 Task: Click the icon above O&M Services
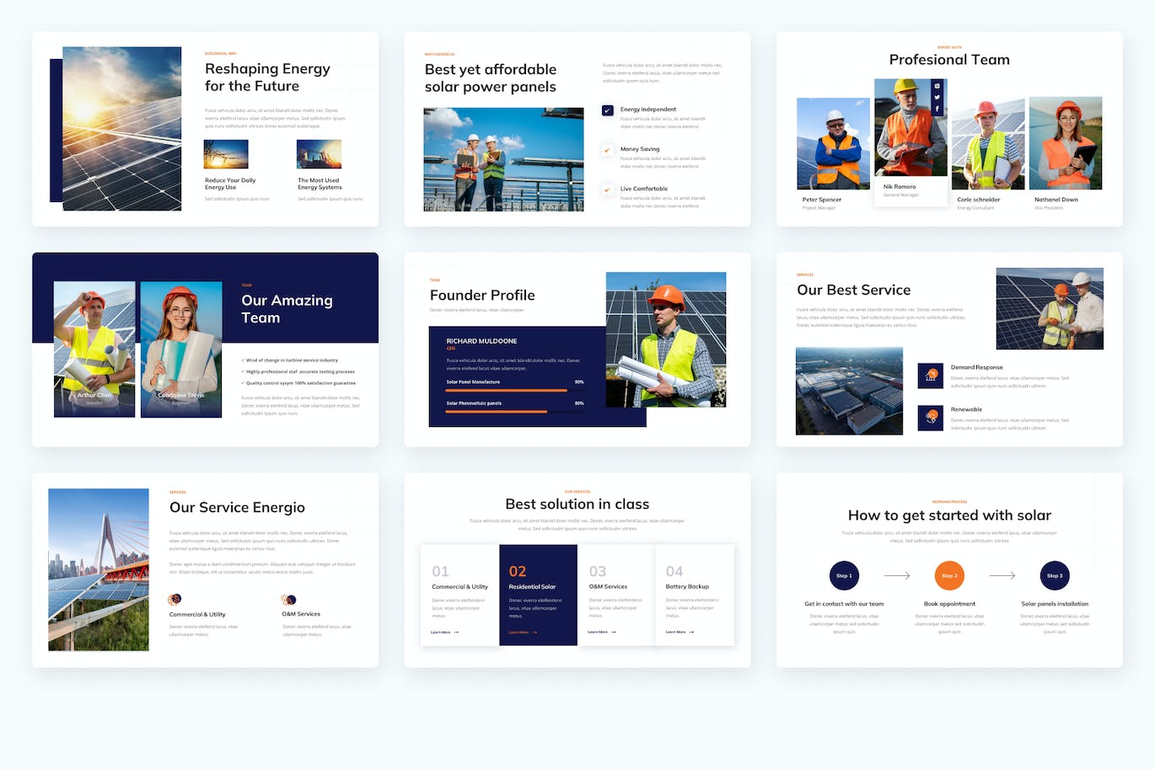click(x=288, y=600)
